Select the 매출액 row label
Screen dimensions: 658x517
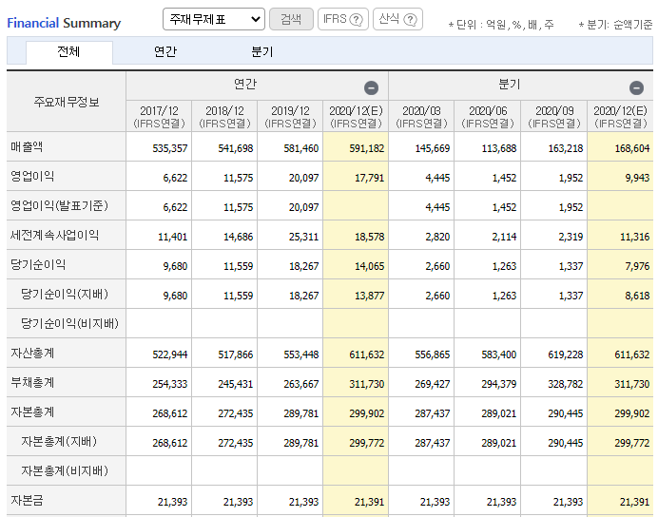tap(27, 146)
